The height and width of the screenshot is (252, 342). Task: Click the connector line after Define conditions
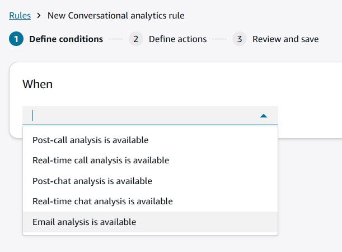click(116, 39)
